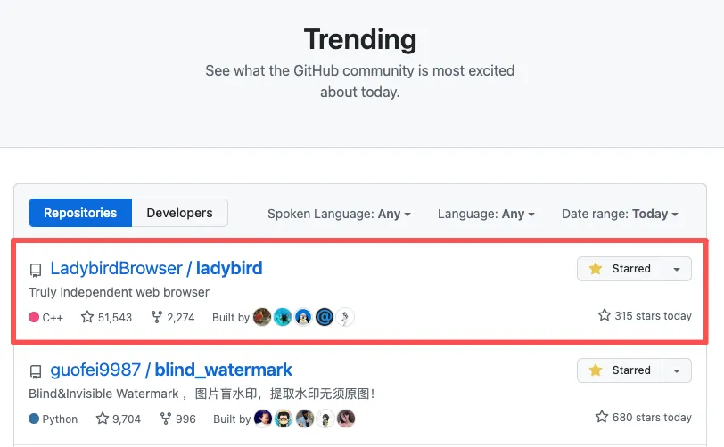Open blind_watermark forks via 996 fork count

(x=178, y=419)
